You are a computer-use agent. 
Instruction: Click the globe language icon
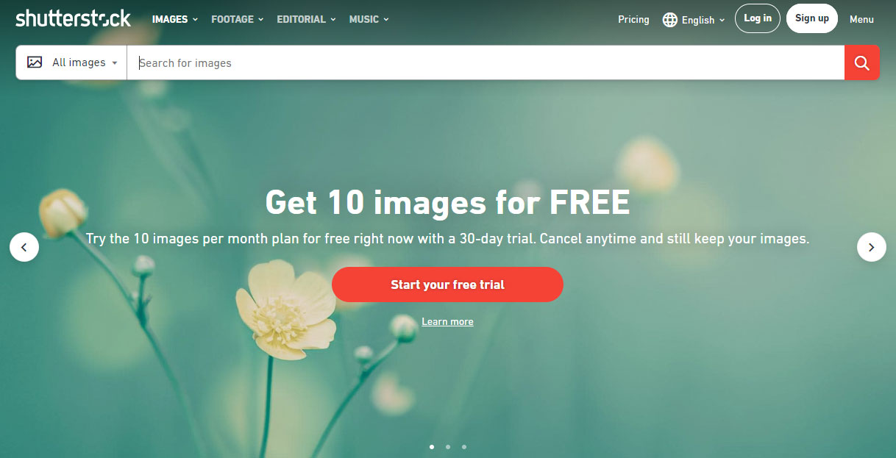(669, 20)
